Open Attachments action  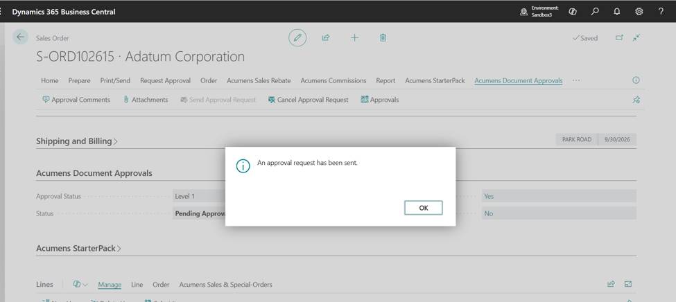pyautogui.click(x=146, y=100)
